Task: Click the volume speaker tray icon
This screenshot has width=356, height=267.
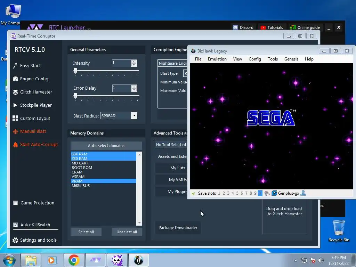Action: point(321,260)
